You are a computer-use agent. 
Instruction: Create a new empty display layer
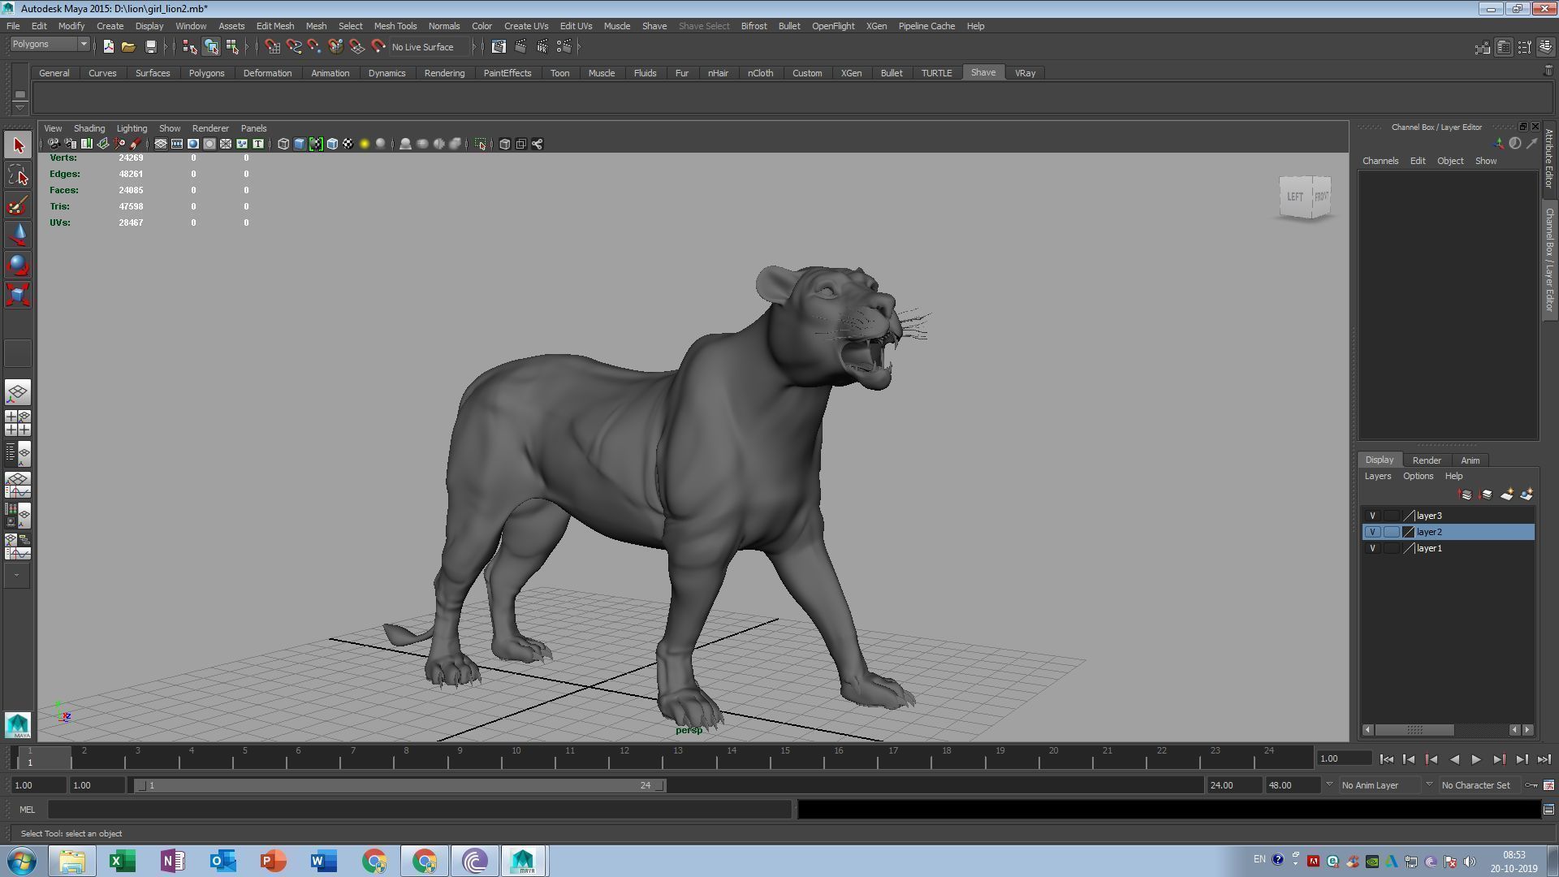(1507, 495)
